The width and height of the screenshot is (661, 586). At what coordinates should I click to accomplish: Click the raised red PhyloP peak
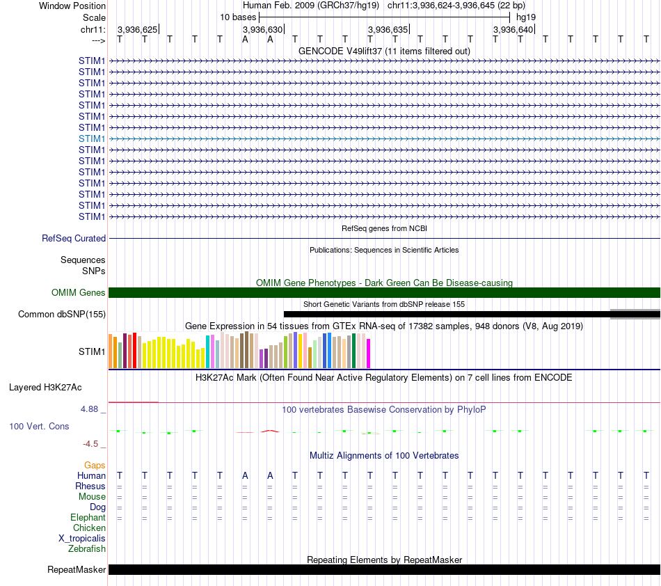tap(270, 431)
